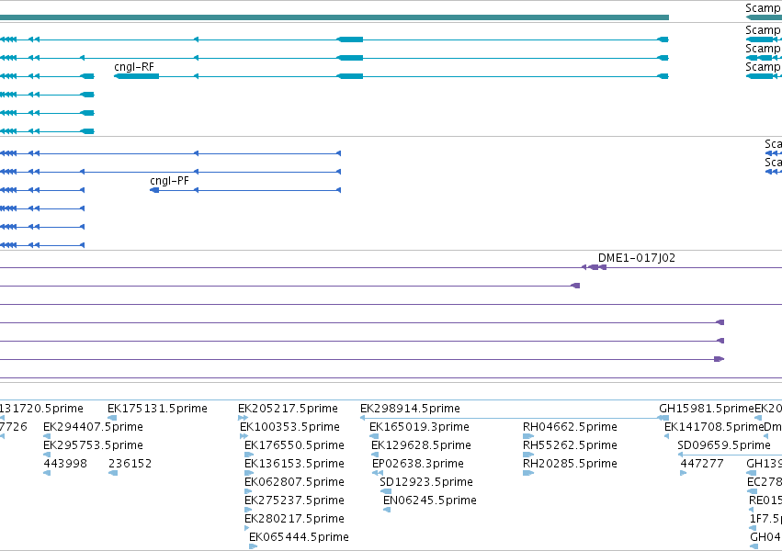Select EK129628.5prime EST label
This screenshot has height=551, width=782.
click(x=422, y=445)
